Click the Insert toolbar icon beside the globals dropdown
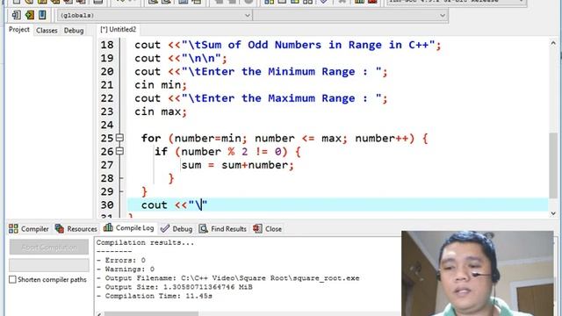The width and height of the screenshot is (562, 316). (x=16, y=15)
